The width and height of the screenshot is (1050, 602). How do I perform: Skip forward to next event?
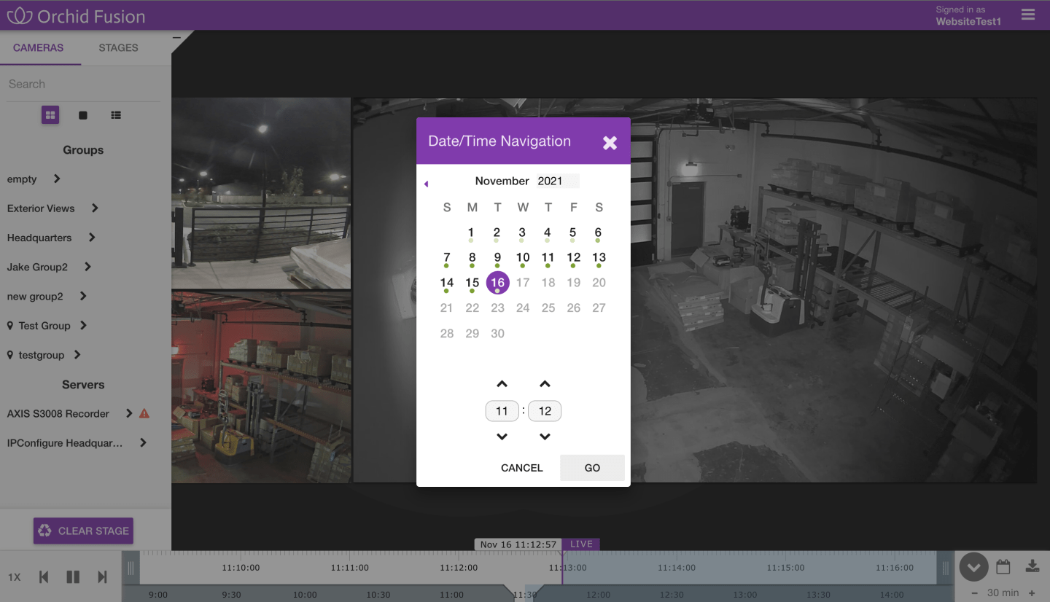coord(102,577)
